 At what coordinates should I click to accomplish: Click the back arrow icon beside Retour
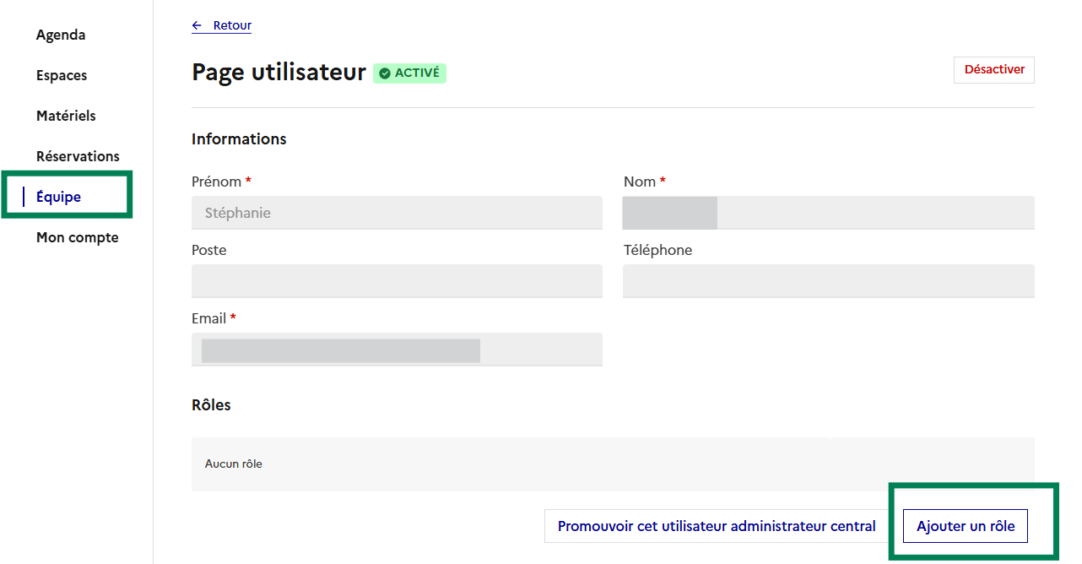pos(197,25)
